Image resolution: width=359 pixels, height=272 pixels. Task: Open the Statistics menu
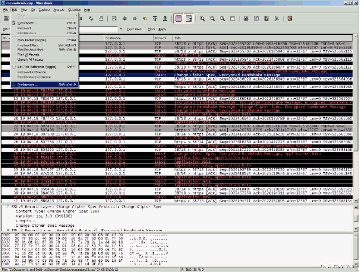74,10
